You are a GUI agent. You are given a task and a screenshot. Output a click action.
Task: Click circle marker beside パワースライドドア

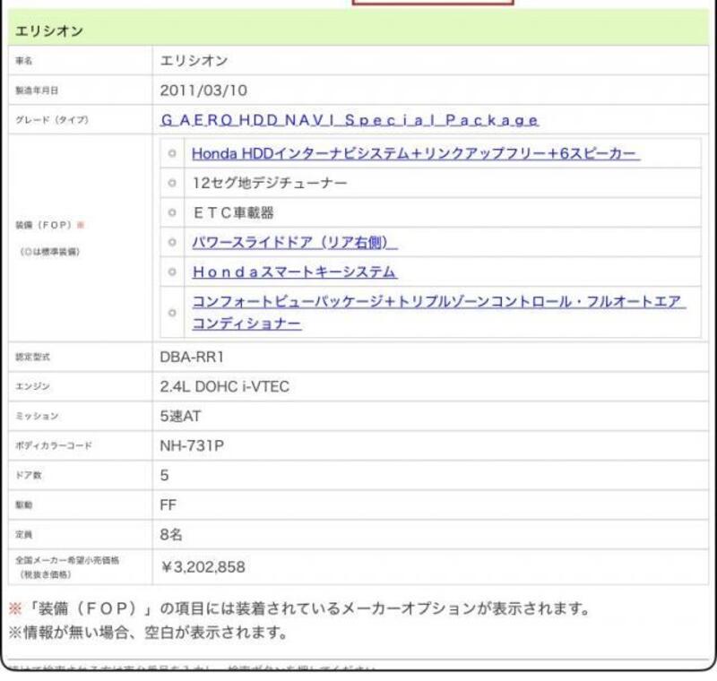tap(171, 242)
